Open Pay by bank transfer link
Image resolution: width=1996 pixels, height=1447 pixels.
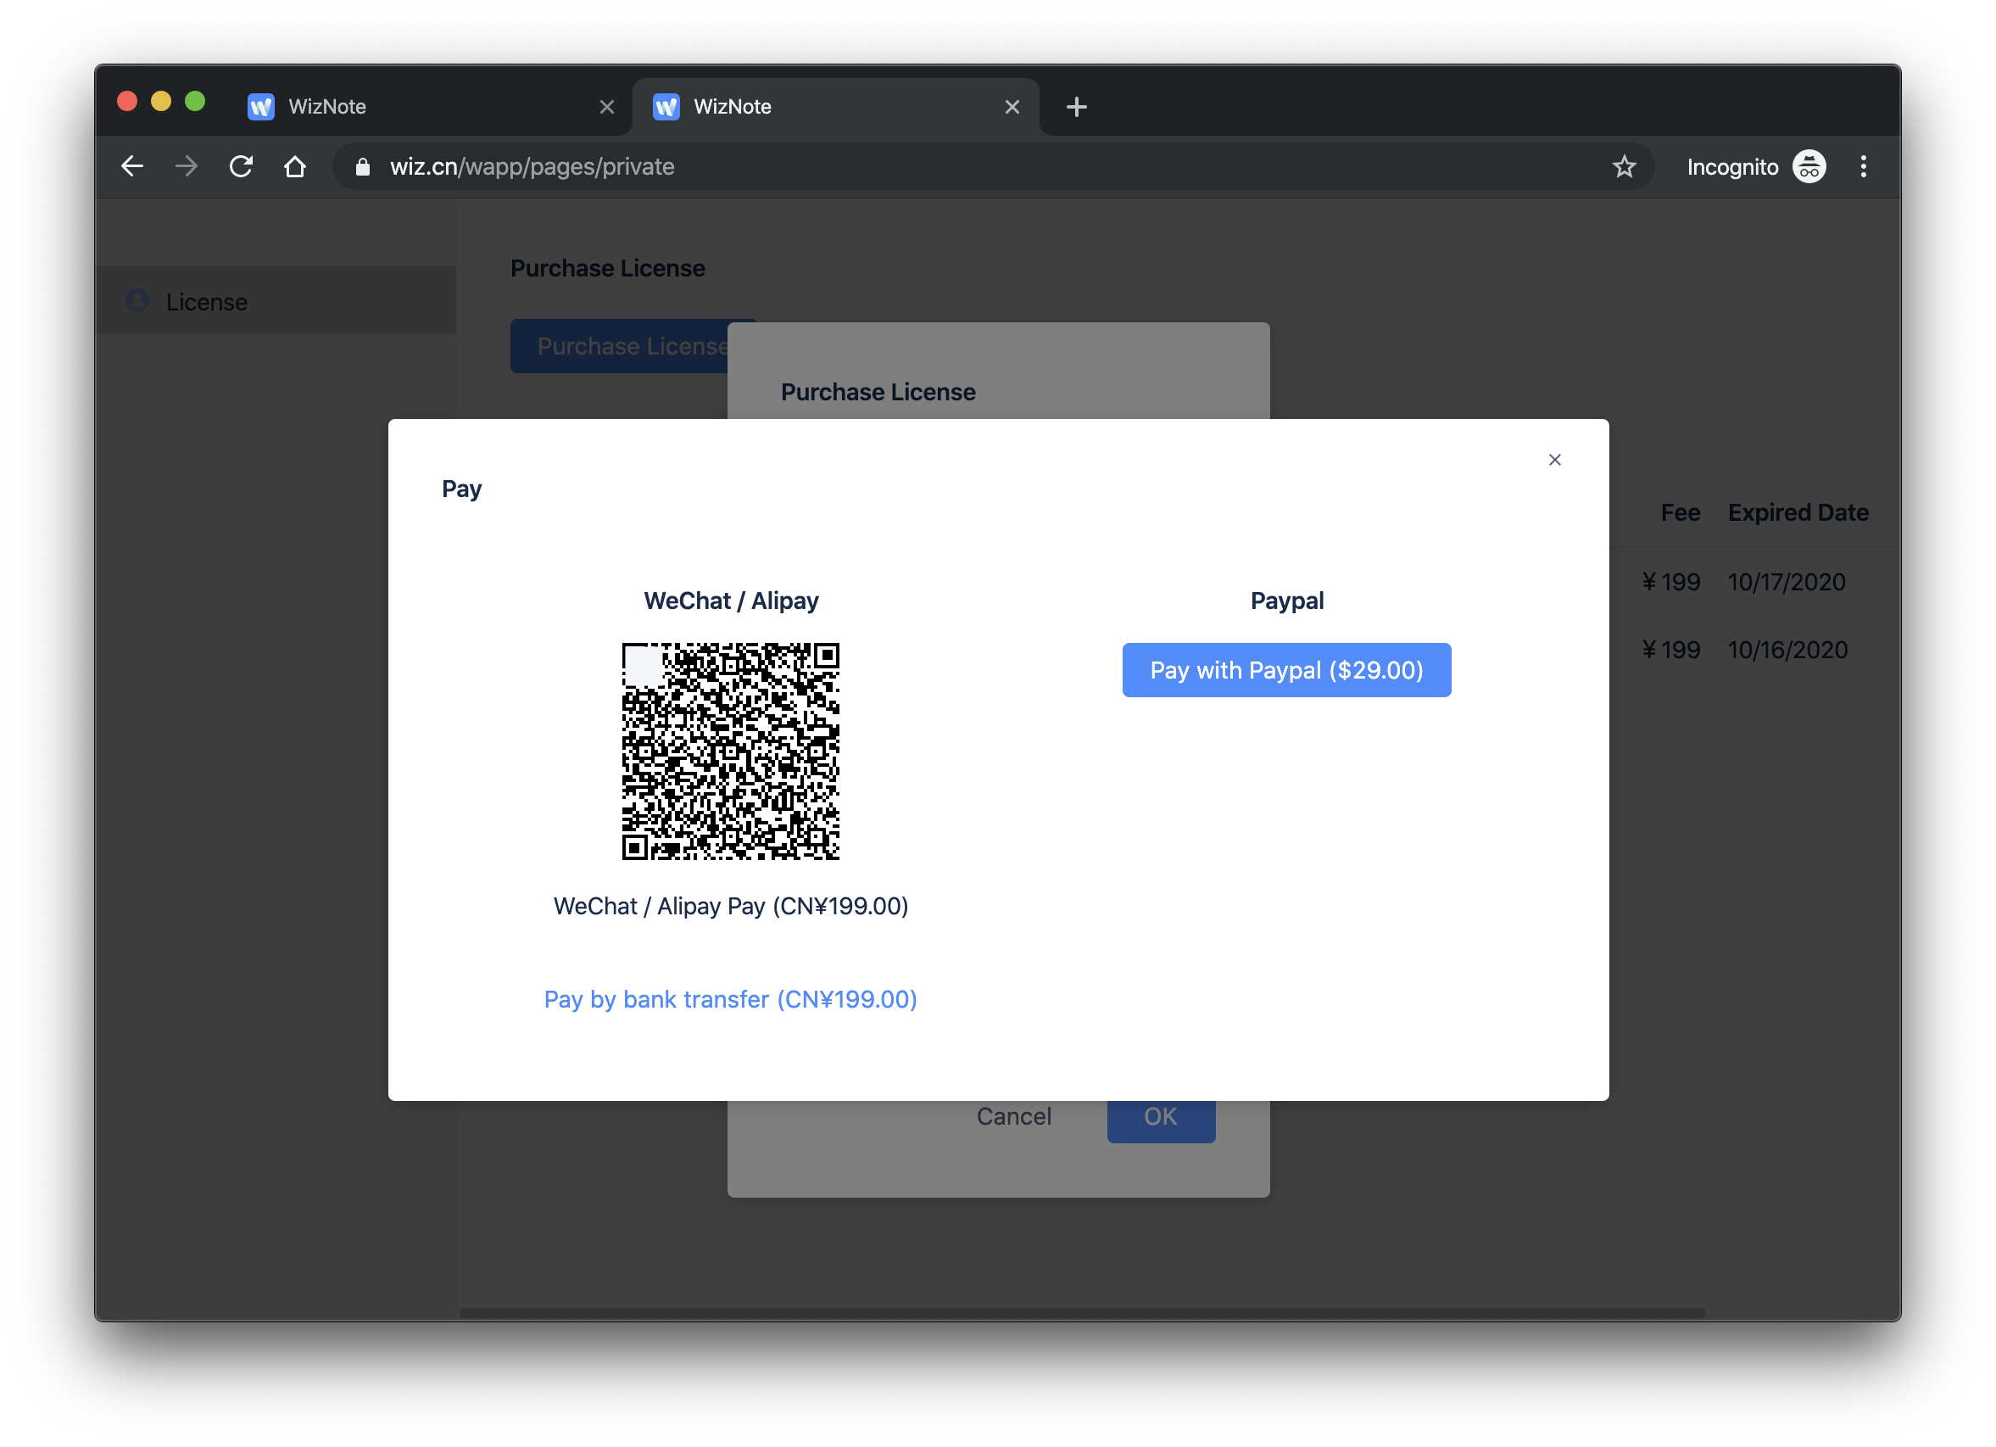click(x=729, y=999)
